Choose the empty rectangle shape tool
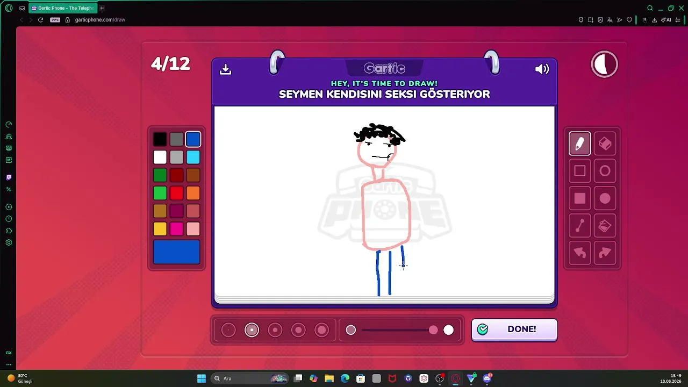The image size is (688, 387). [x=579, y=171]
